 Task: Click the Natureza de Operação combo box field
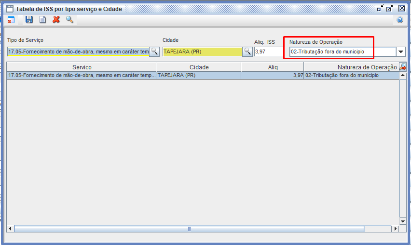(342, 52)
